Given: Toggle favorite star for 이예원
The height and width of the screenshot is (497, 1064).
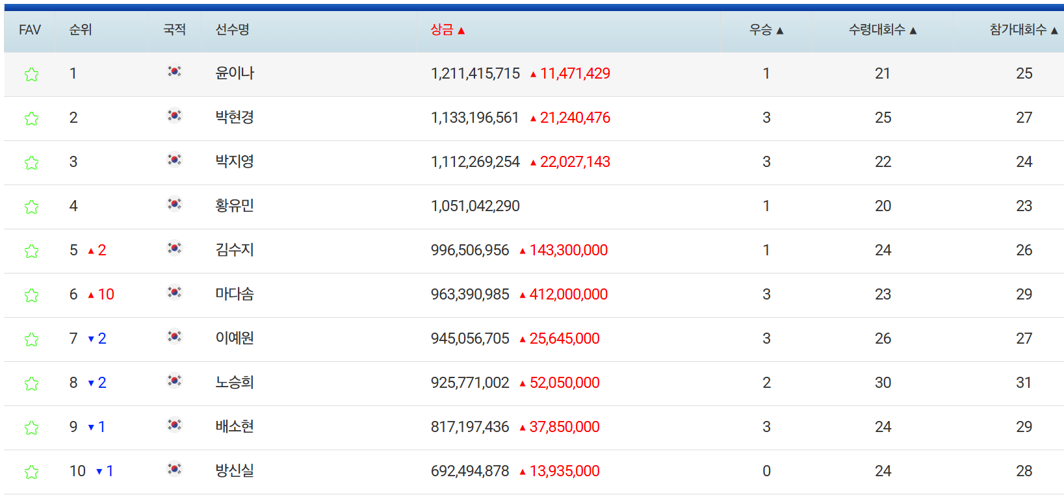Looking at the screenshot, I should click(31, 340).
